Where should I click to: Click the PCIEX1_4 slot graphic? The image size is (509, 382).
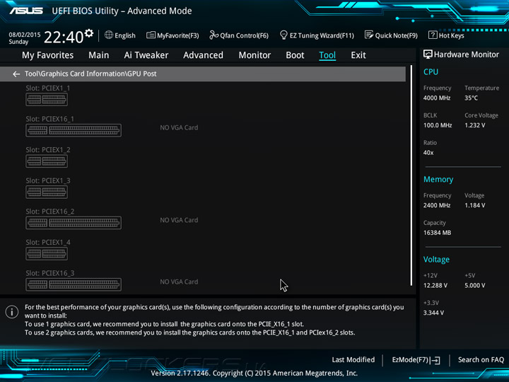pos(47,254)
